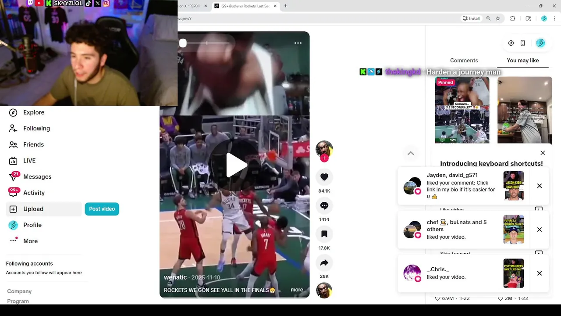Bookmark this page with the star icon
The image size is (561, 316).
pyautogui.click(x=498, y=18)
